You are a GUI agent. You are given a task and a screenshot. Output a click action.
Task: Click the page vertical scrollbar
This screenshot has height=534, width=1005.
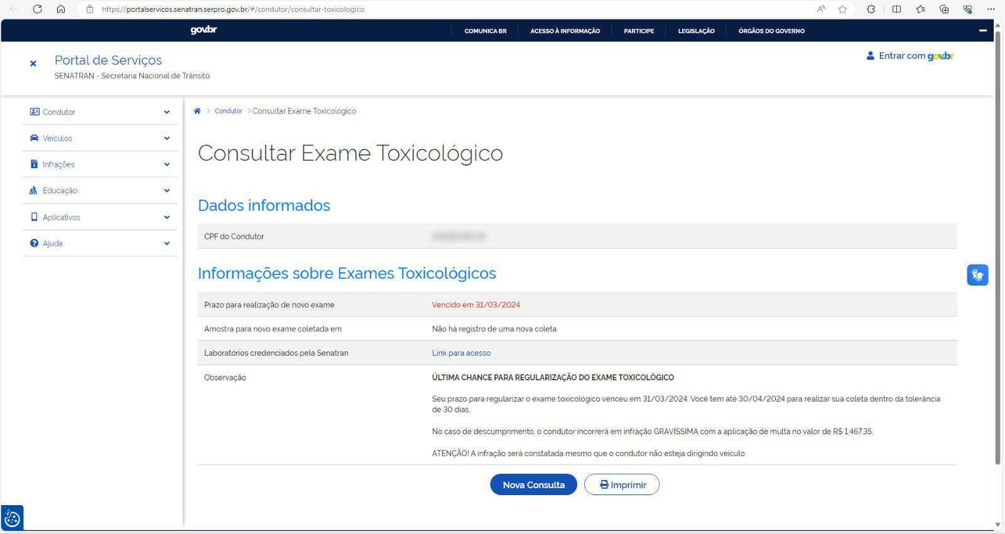pos(997,248)
